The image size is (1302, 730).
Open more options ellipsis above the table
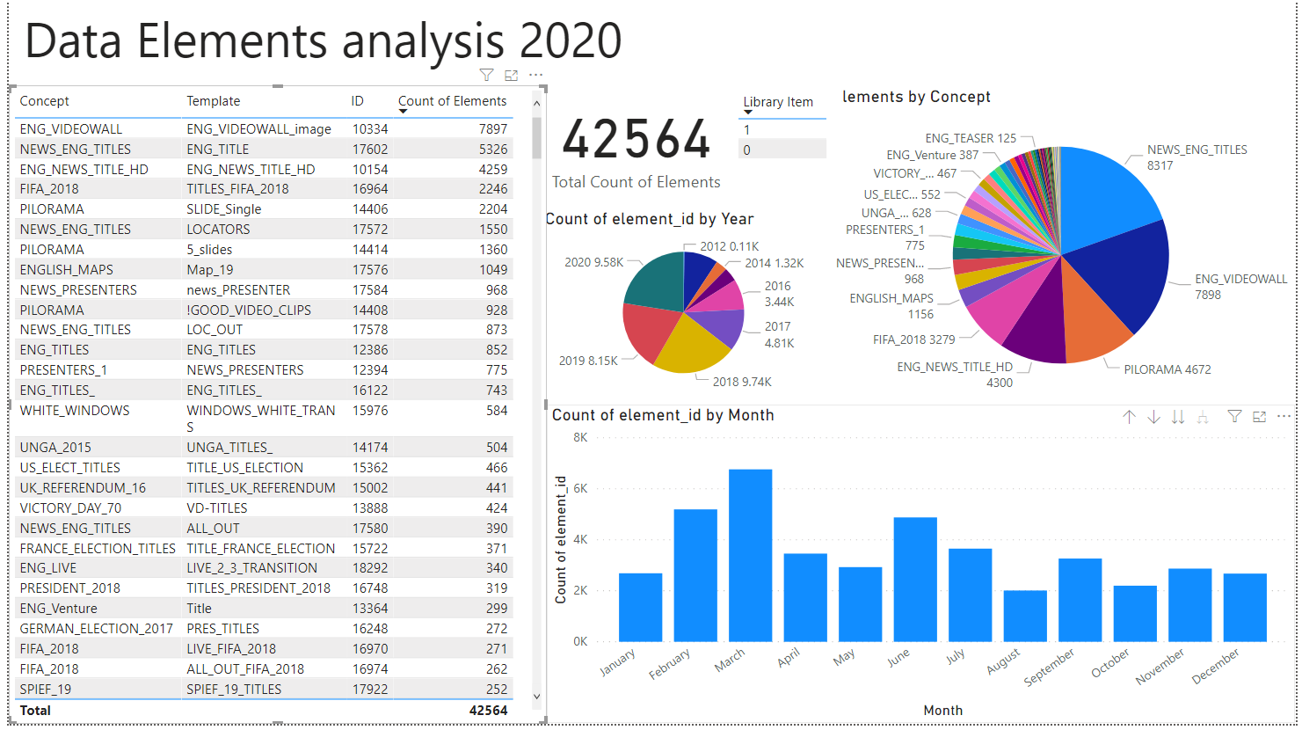(x=535, y=76)
